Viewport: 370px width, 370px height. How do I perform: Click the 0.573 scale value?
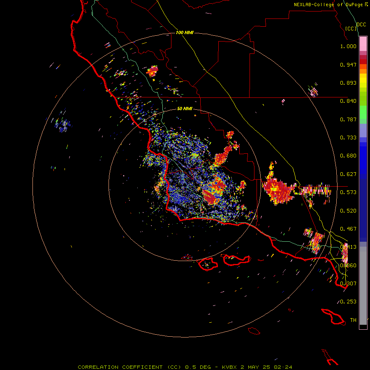coord(348,192)
